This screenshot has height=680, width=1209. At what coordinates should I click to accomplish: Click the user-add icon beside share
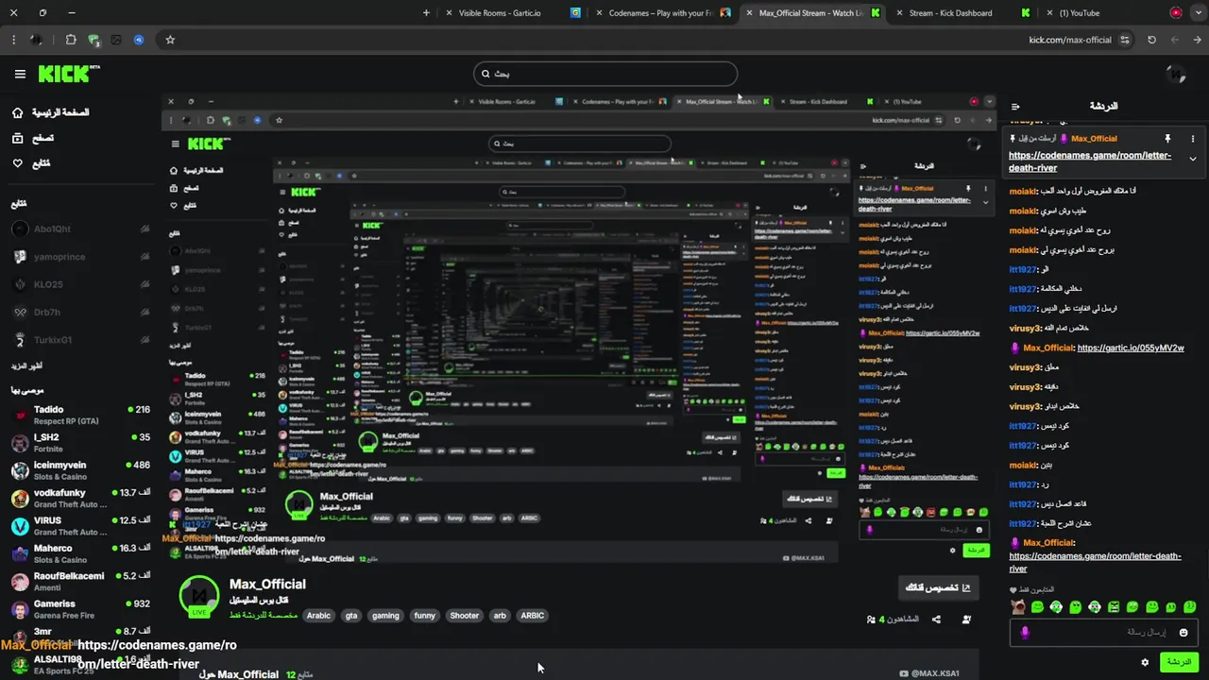966,620
